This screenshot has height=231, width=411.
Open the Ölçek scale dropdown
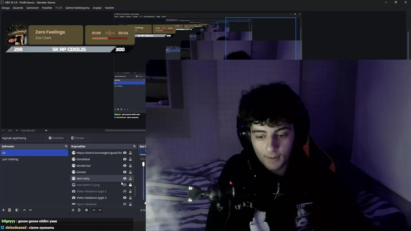coord(46,131)
